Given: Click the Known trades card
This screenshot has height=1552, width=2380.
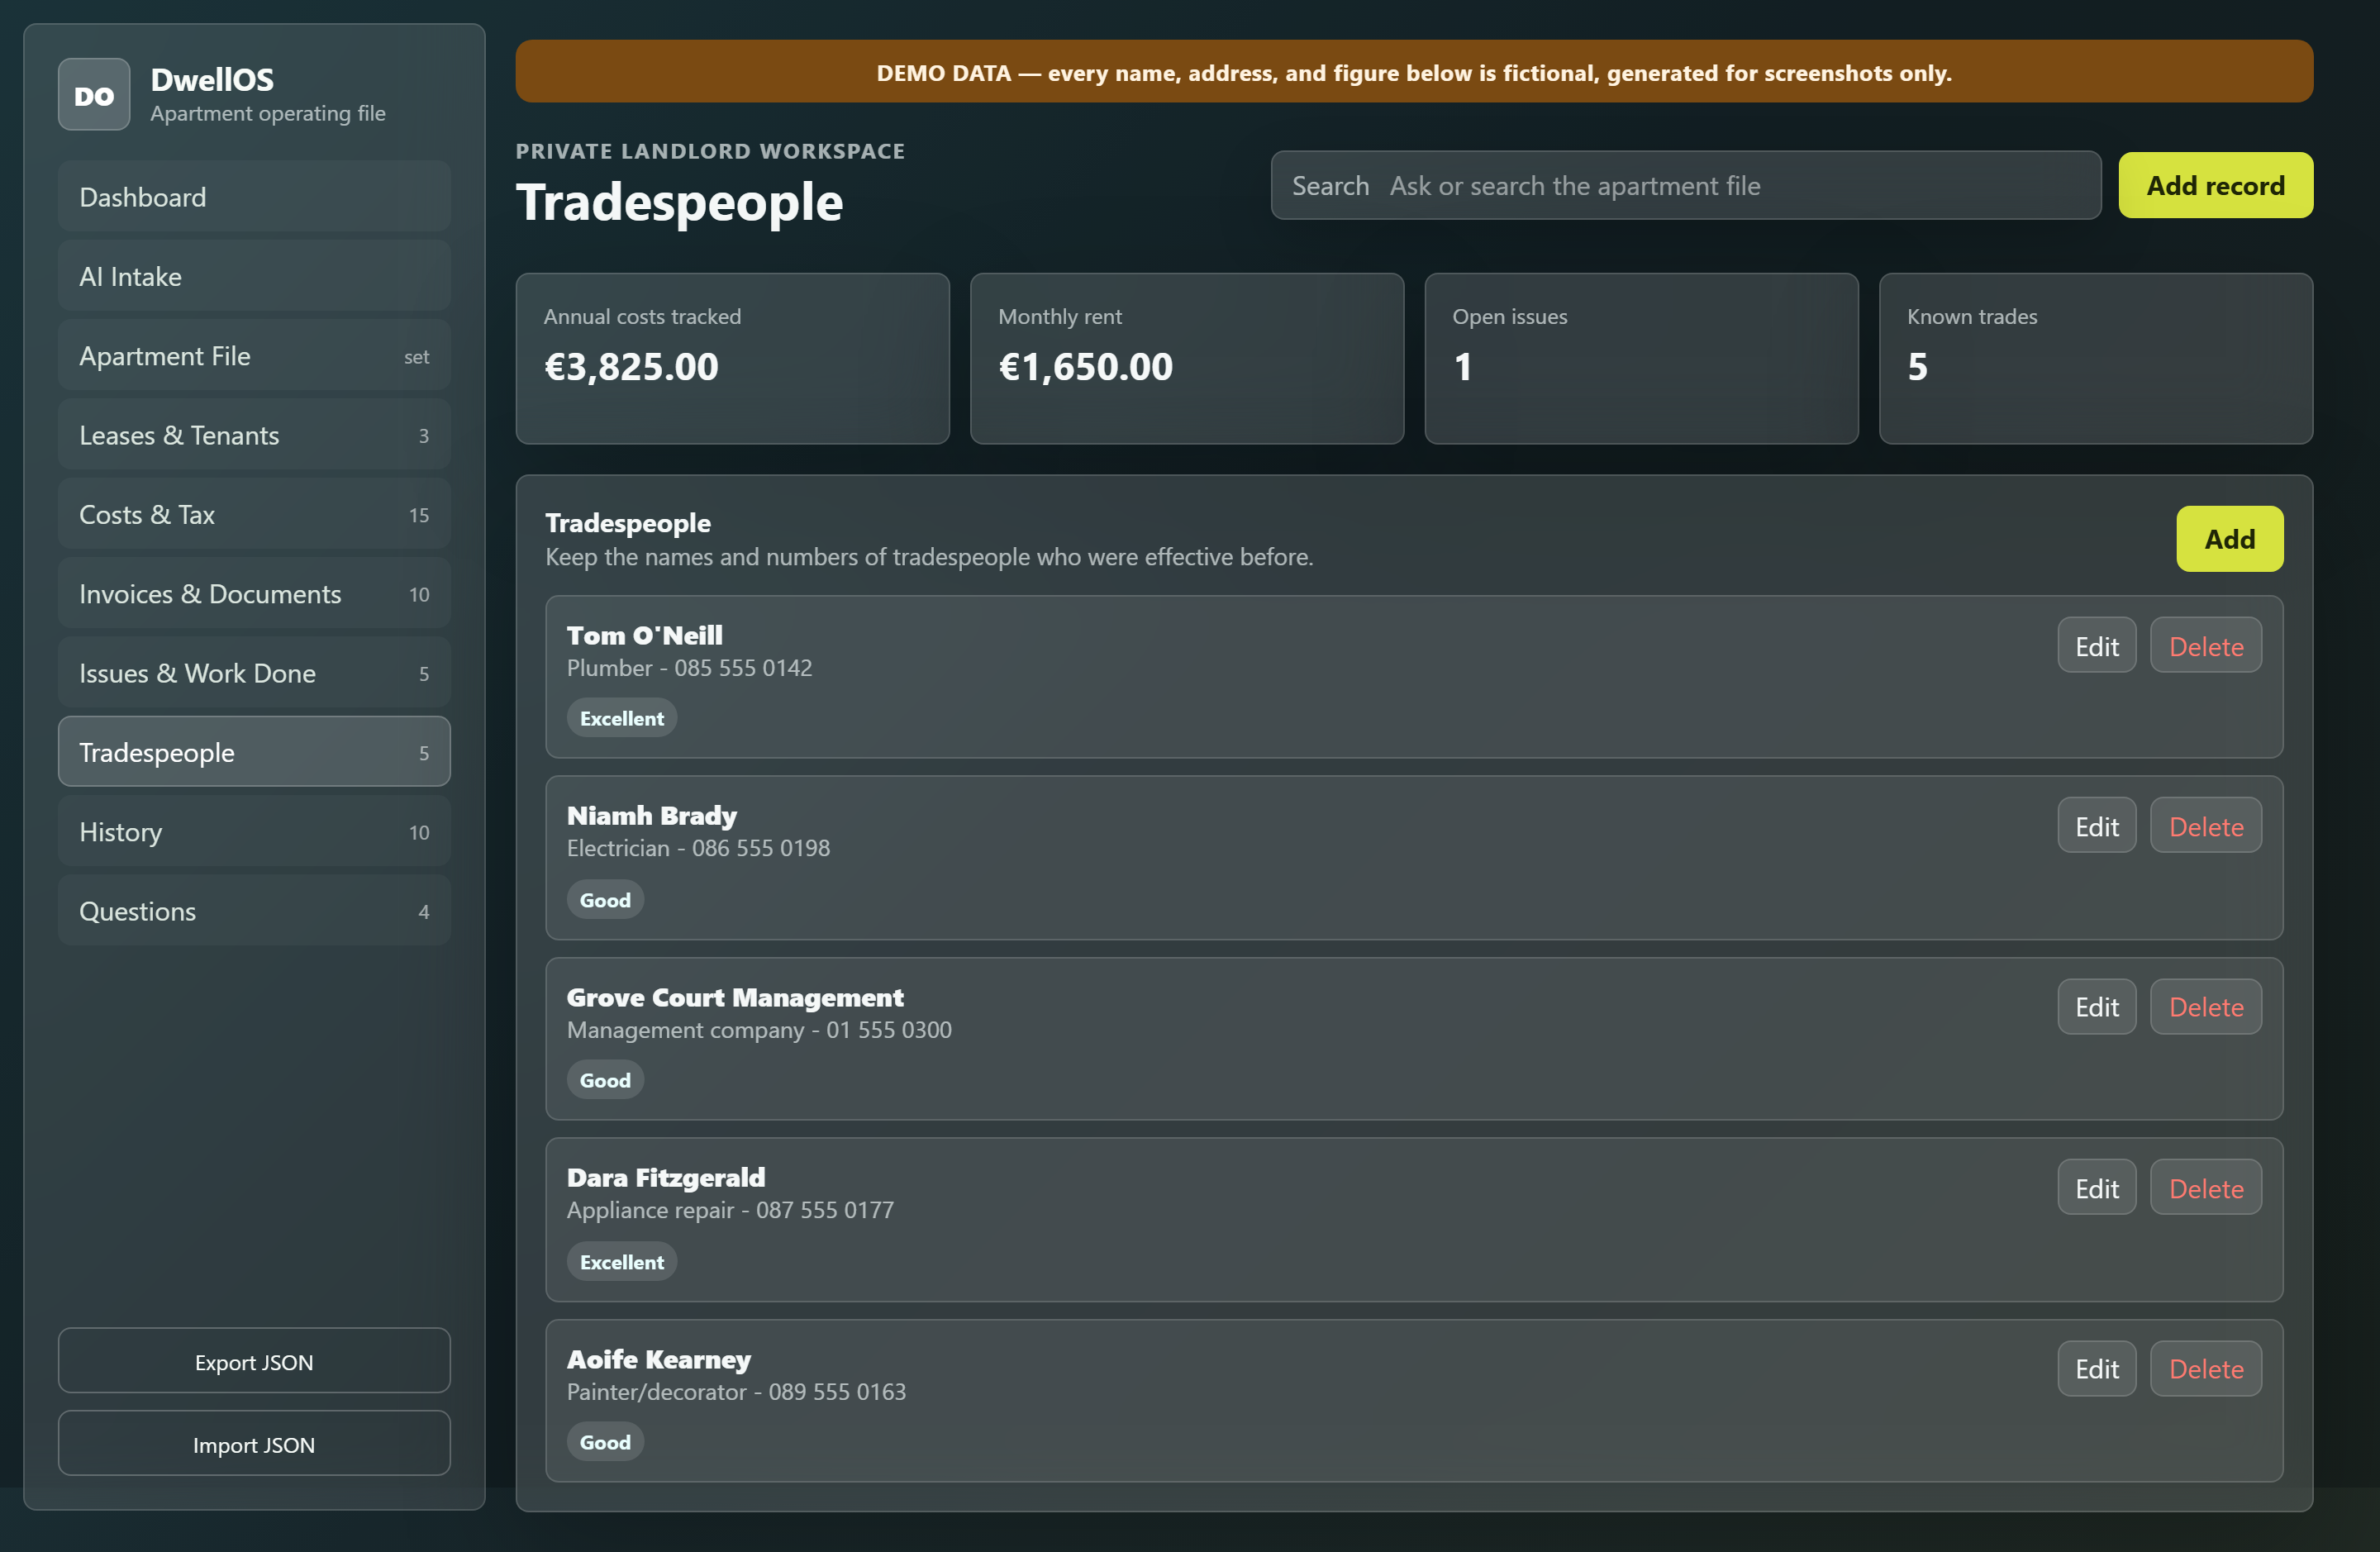Looking at the screenshot, I should (x=2096, y=359).
